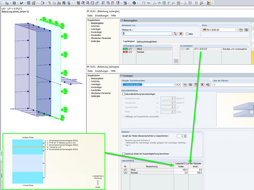Open Einstellungen menu in lower RF-GLAS window

click(102, 71)
